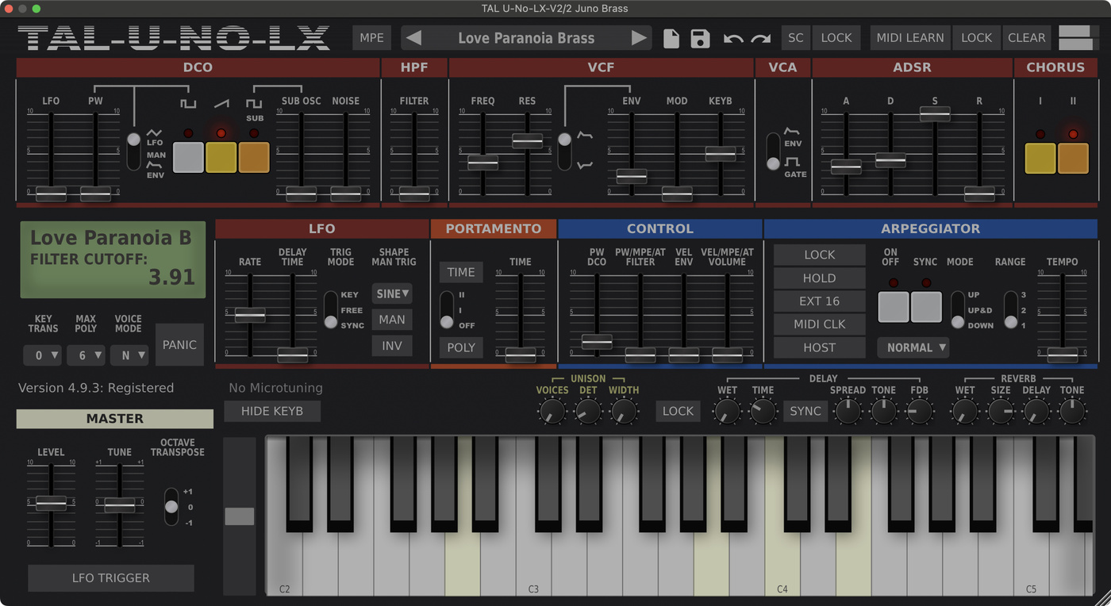
Task: Open the preset name Love Paranoia Brass menu
Action: coord(526,38)
